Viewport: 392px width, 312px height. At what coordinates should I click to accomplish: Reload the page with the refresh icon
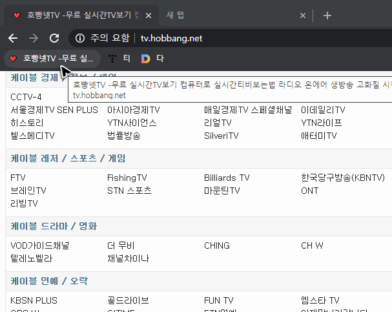click(54, 38)
